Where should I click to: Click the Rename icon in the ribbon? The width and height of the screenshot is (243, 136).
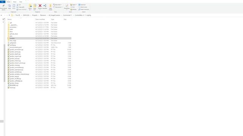pos(45,6)
